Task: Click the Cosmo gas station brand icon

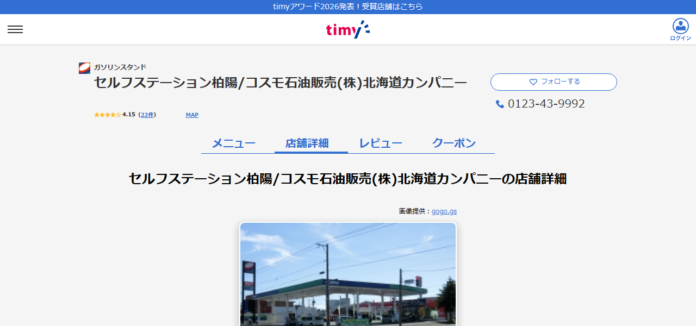Action: pyautogui.click(x=84, y=68)
